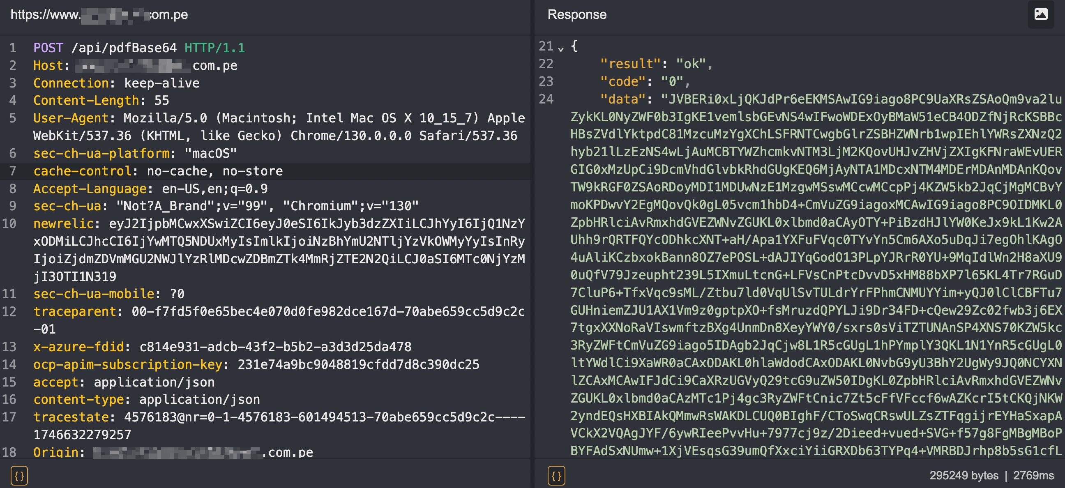Click the "result" key in response JSON
The width and height of the screenshot is (1065, 488).
click(x=630, y=64)
